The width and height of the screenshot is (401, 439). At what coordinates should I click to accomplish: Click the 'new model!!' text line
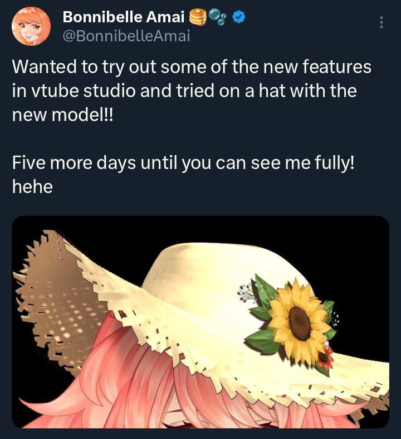pos(63,115)
